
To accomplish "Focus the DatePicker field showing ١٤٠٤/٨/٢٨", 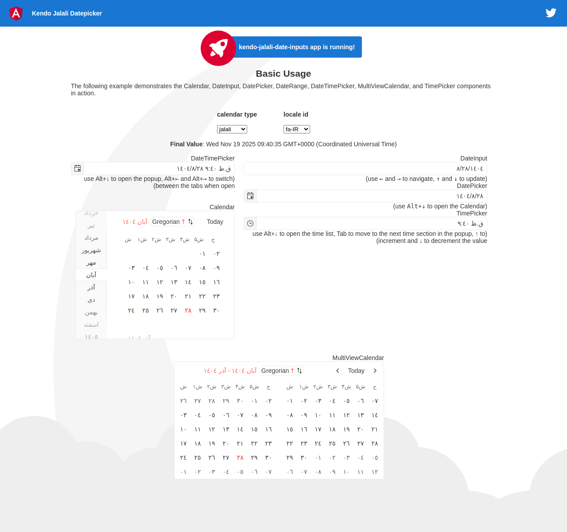I will [x=372, y=196].
